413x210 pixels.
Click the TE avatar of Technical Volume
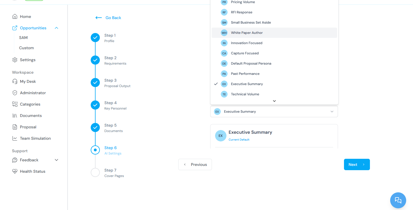[224, 94]
